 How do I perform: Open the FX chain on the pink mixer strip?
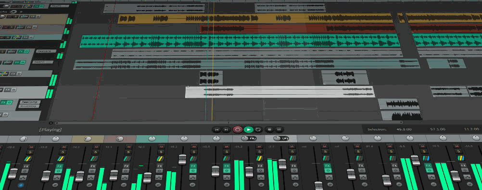tap(126, 166)
